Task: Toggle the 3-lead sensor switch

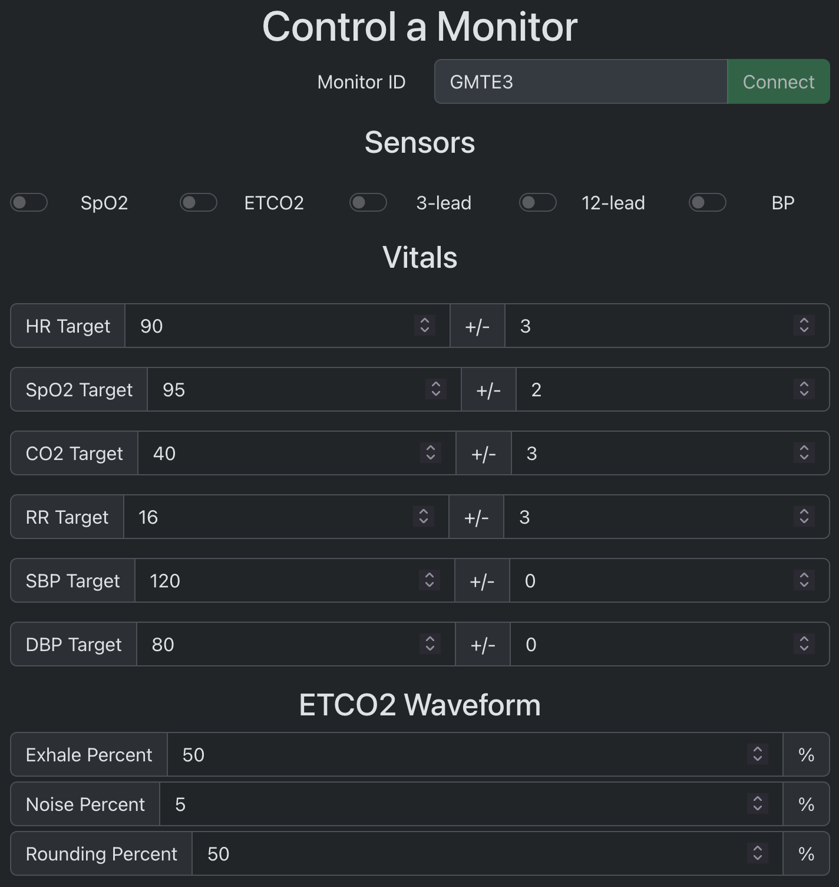Action: (368, 202)
